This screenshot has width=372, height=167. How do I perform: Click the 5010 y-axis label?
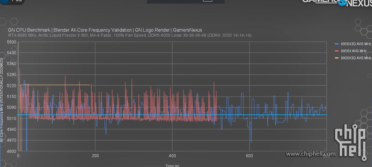pos(12,118)
